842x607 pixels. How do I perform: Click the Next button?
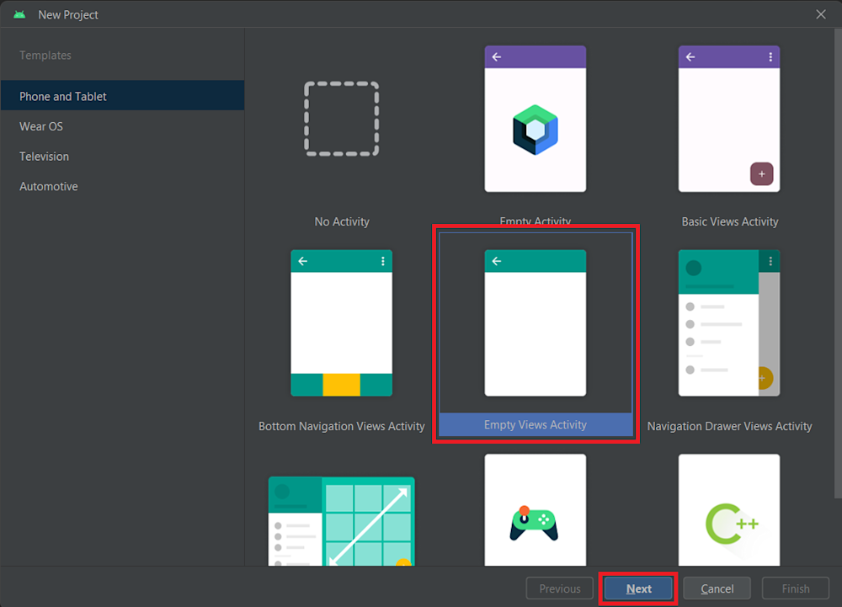[638, 588]
